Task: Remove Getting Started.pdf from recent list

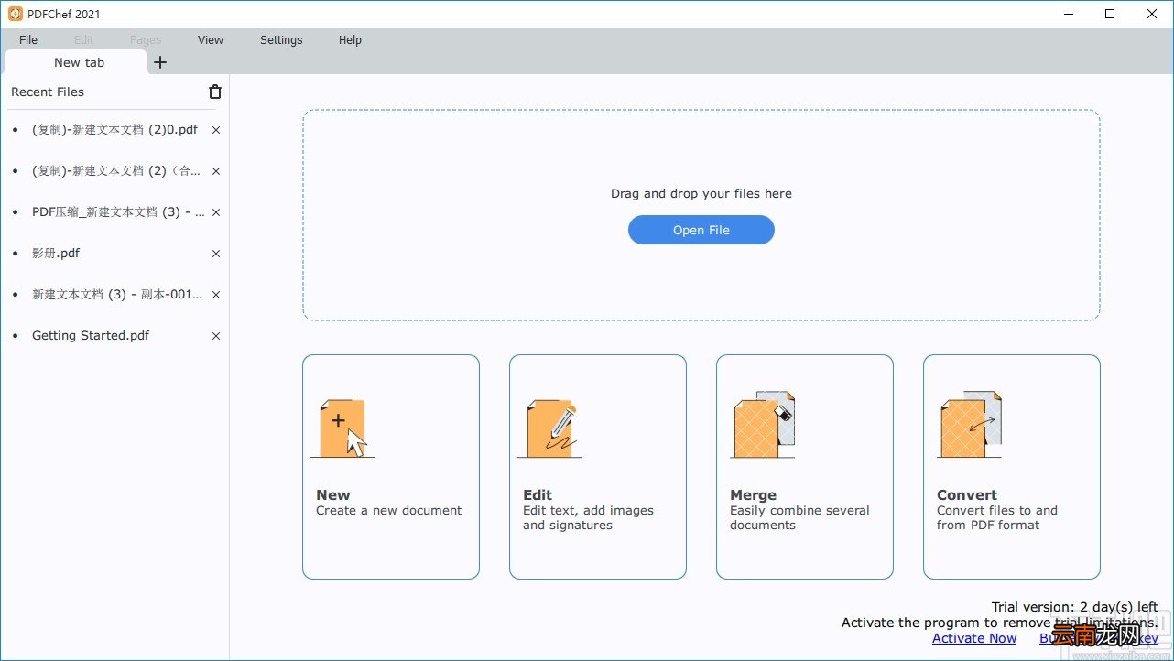Action: (216, 336)
